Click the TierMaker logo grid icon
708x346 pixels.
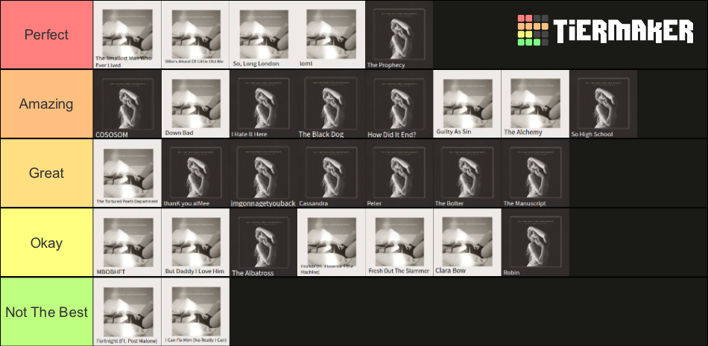pyautogui.click(x=533, y=31)
